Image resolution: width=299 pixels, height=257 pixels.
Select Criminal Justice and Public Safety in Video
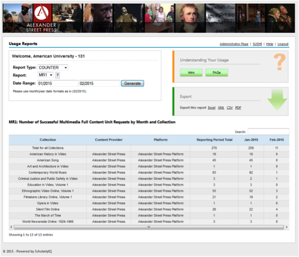coord(48,179)
